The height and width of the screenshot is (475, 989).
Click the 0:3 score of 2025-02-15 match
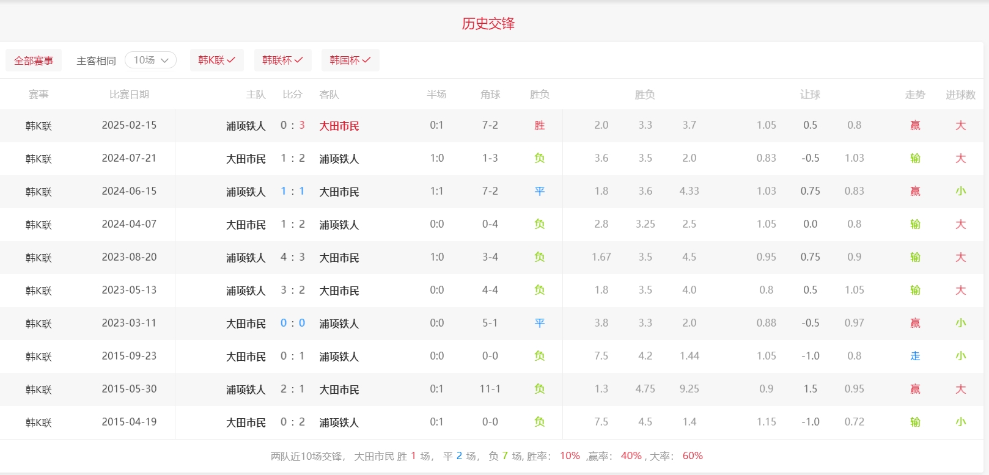coord(292,125)
